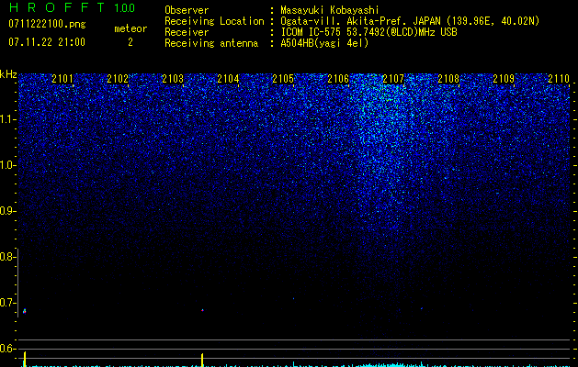Click the observer name Masayuki Kobayashi
Viewport: 578px width, 367px height.
pyautogui.click(x=330, y=10)
